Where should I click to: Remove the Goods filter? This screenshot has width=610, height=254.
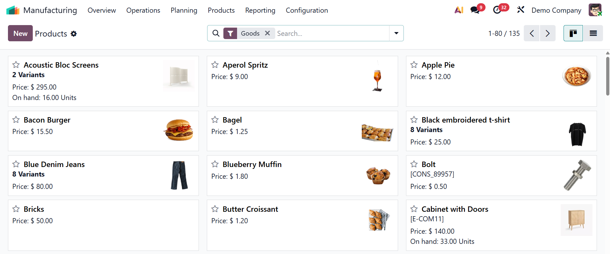click(x=268, y=33)
